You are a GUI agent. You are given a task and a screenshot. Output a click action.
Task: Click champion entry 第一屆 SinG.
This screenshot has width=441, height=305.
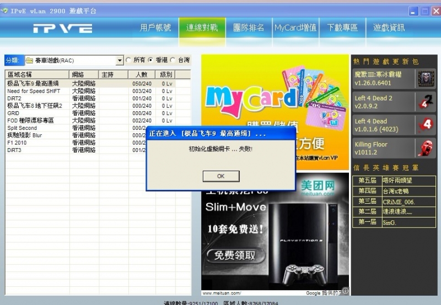click(x=394, y=222)
